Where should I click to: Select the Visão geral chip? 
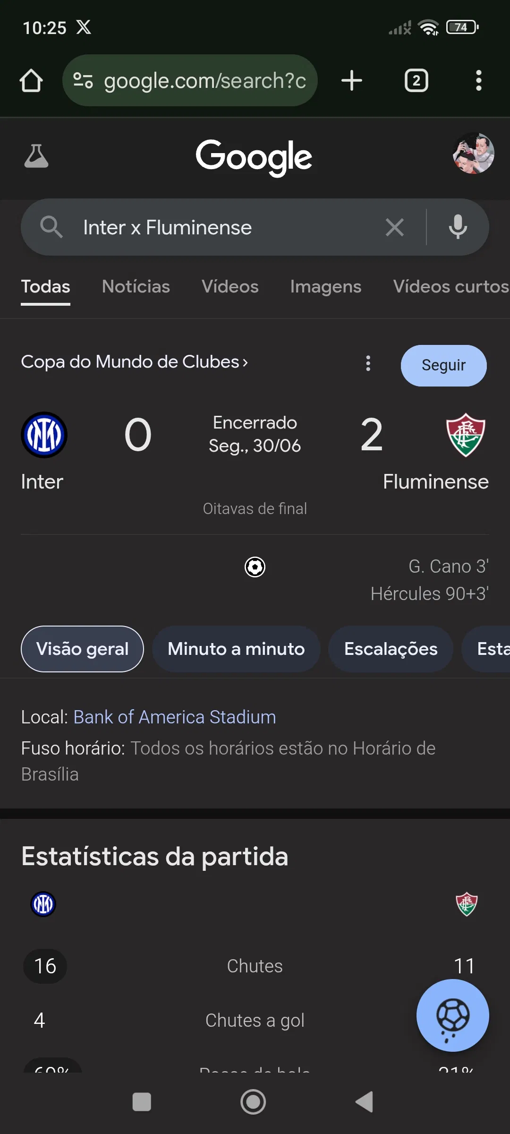[x=82, y=649]
